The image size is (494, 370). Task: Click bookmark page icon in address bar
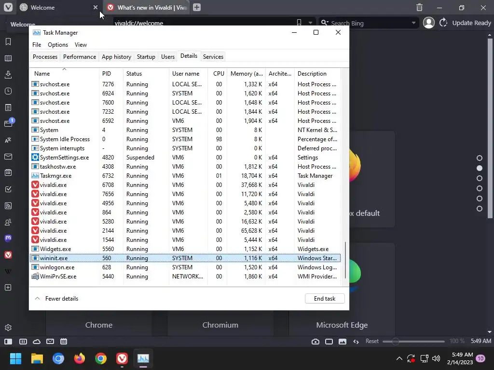pos(299,23)
